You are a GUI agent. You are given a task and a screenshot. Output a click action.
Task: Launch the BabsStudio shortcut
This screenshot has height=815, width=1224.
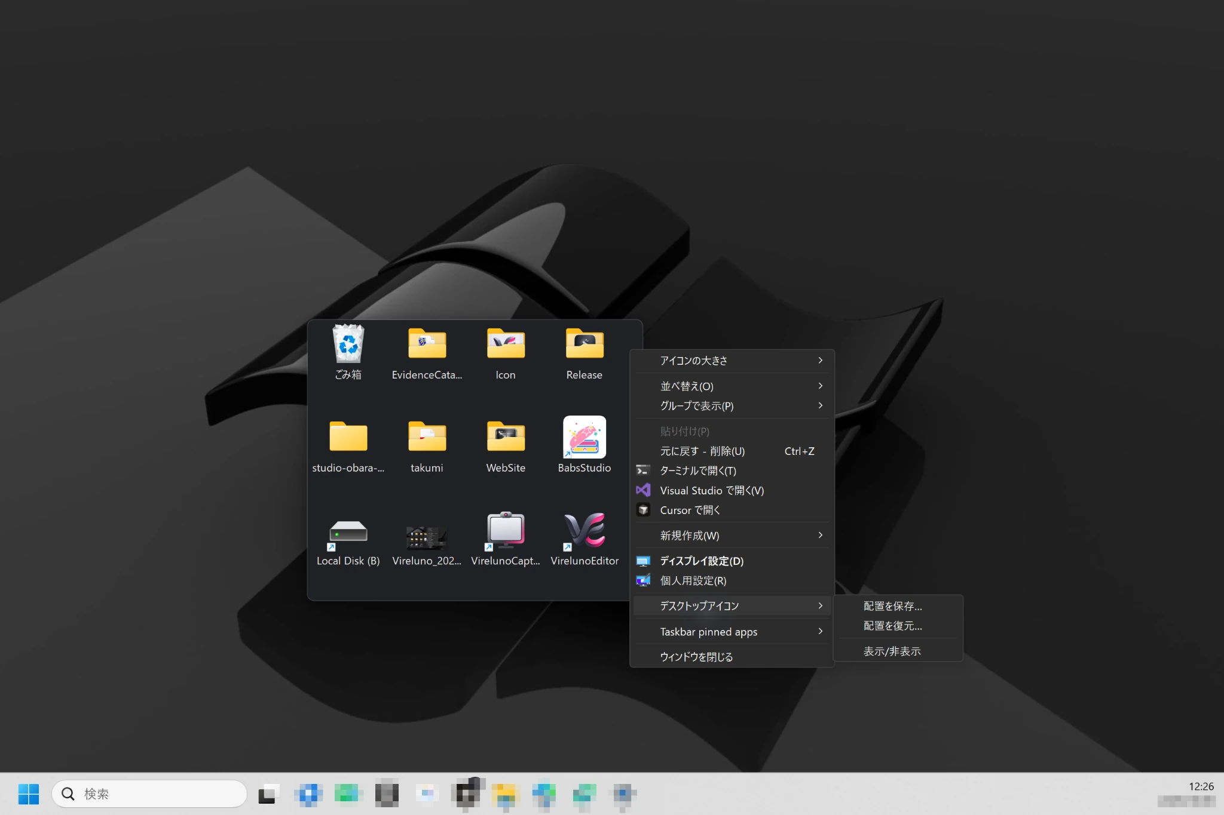[x=585, y=445]
